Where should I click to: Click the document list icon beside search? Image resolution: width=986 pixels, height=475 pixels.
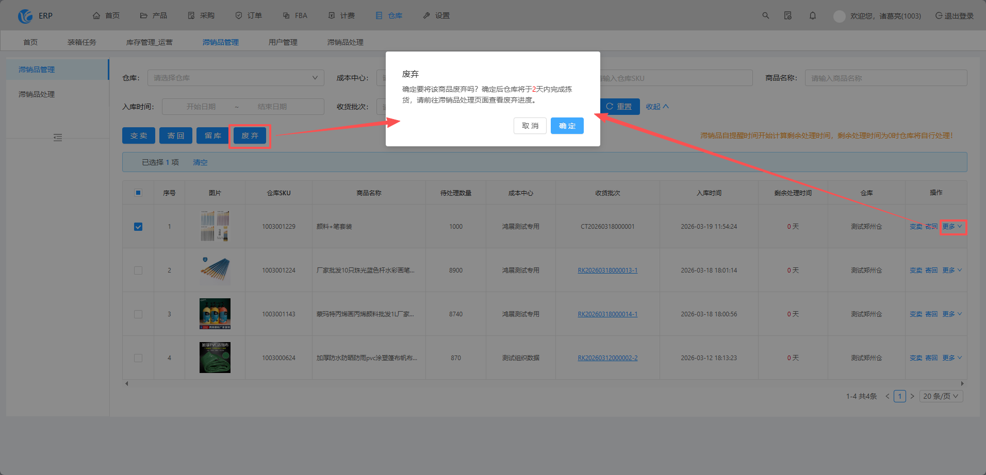[x=788, y=15]
